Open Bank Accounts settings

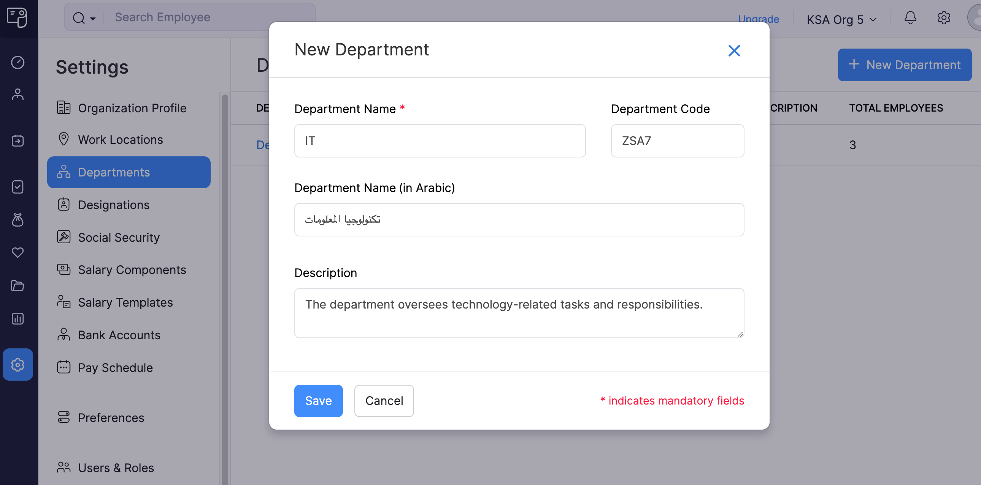coord(129,335)
